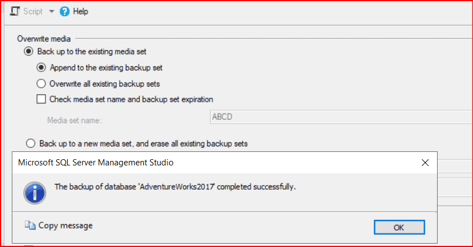The width and height of the screenshot is (473, 247).
Task: Select Back up to the existing media set
Action: click(x=29, y=52)
